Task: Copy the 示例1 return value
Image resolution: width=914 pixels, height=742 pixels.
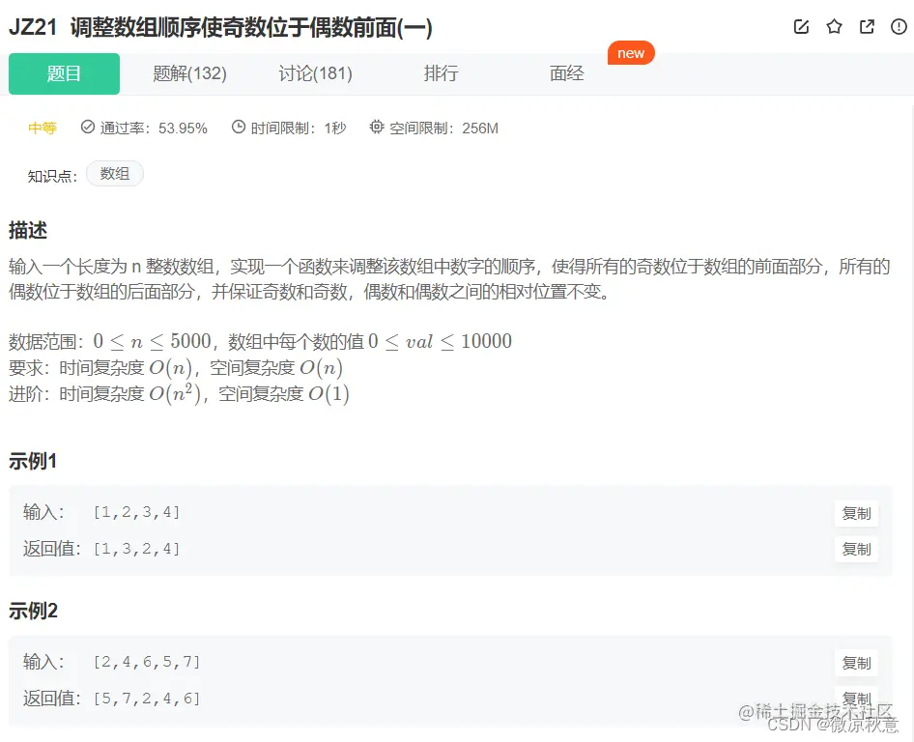Action: pyautogui.click(x=856, y=549)
